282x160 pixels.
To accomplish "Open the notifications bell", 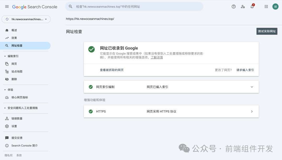I will coord(252,7).
